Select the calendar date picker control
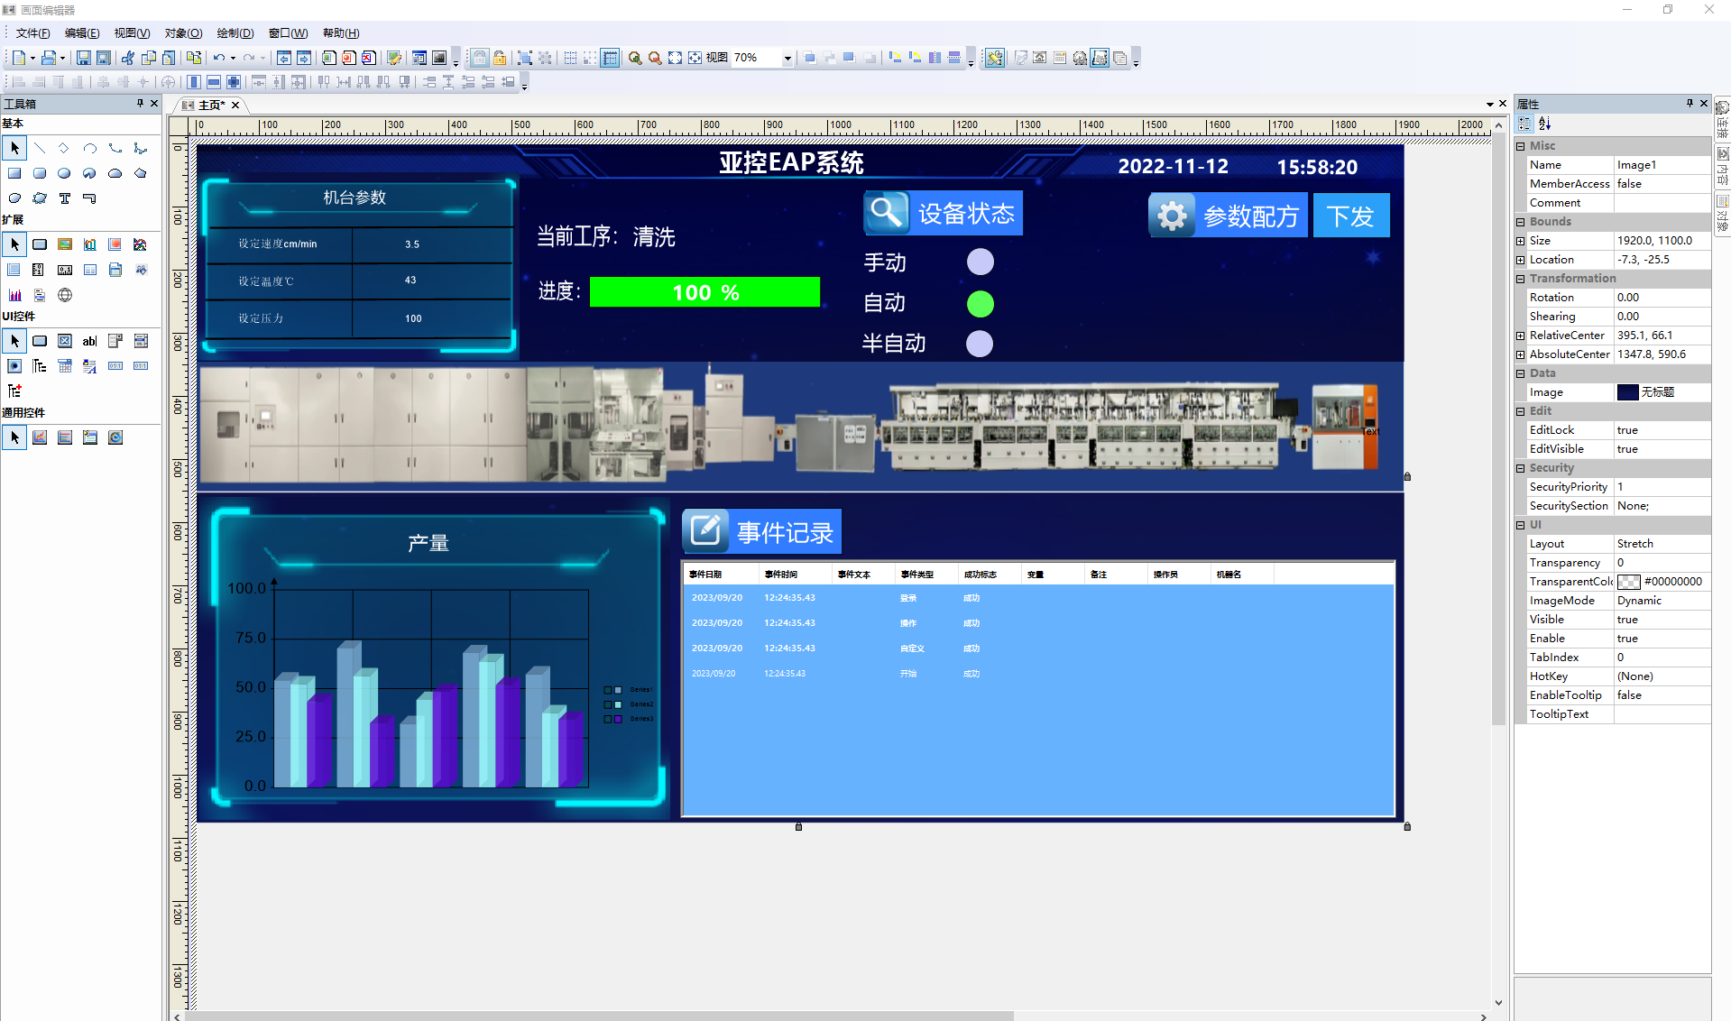This screenshot has width=1731, height=1021. [65, 366]
